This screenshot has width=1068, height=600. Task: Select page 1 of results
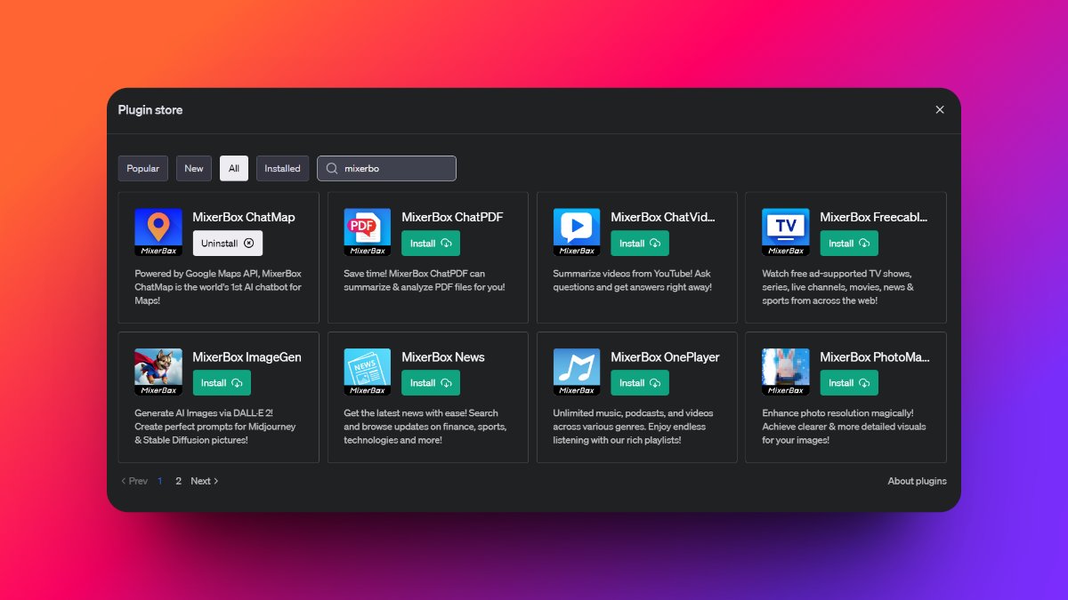(160, 481)
